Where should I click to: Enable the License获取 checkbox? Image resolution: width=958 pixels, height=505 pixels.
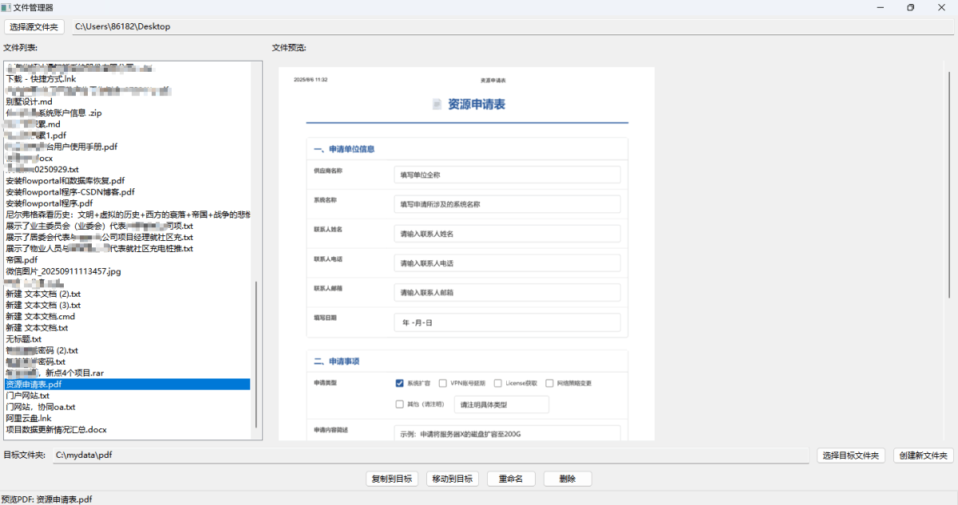pos(498,383)
